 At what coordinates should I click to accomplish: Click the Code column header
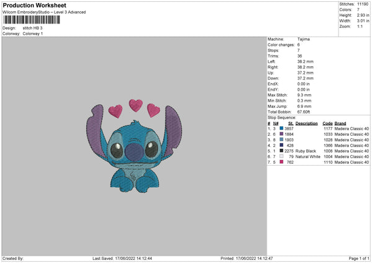(x=327, y=123)
